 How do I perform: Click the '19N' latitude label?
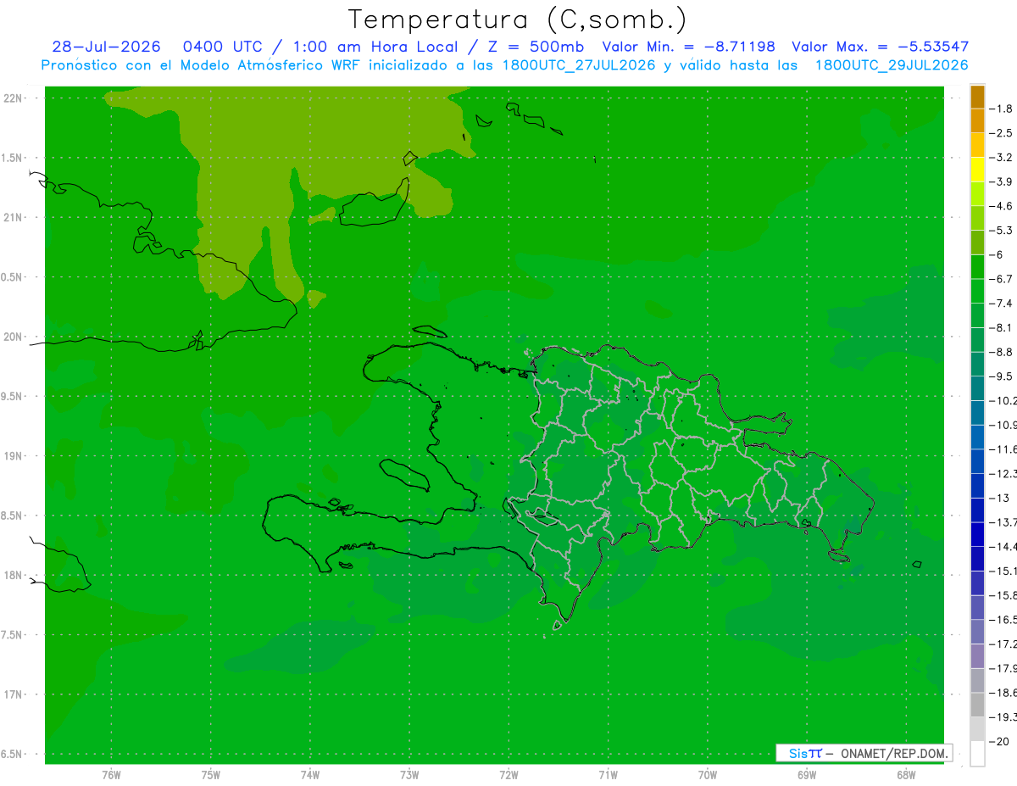[x=13, y=456]
